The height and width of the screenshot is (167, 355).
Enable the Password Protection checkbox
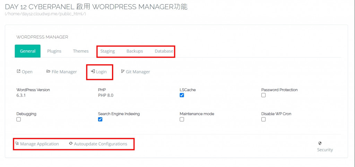[263, 95]
